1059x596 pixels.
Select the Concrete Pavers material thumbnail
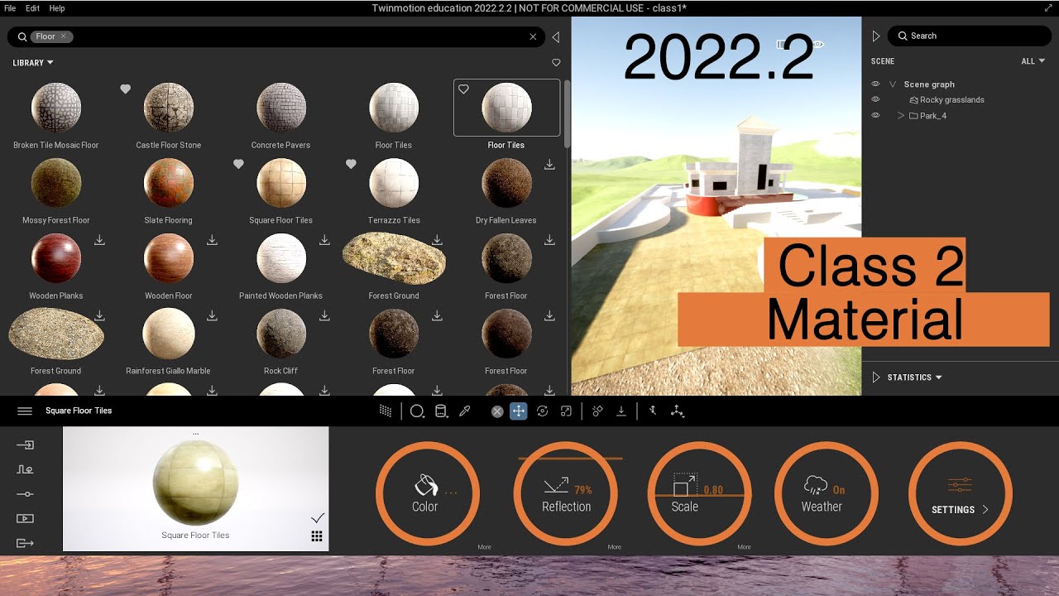[x=281, y=108]
